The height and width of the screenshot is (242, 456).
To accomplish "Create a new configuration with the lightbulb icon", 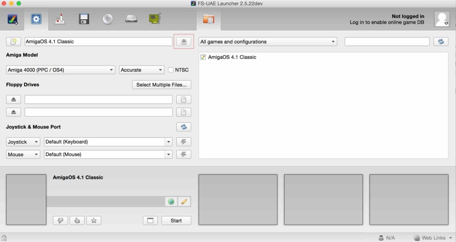I will pos(13,41).
